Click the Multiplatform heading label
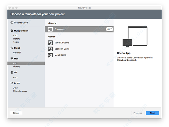 tap(21, 31)
